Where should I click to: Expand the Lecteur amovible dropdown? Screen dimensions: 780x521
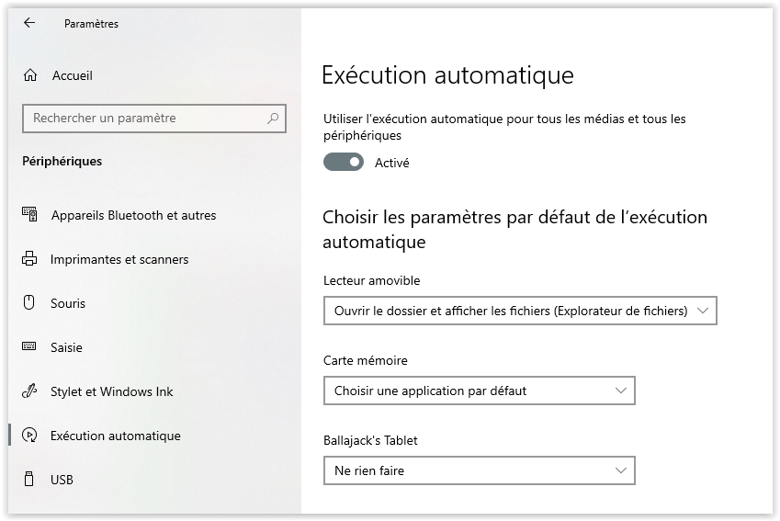[x=520, y=311]
